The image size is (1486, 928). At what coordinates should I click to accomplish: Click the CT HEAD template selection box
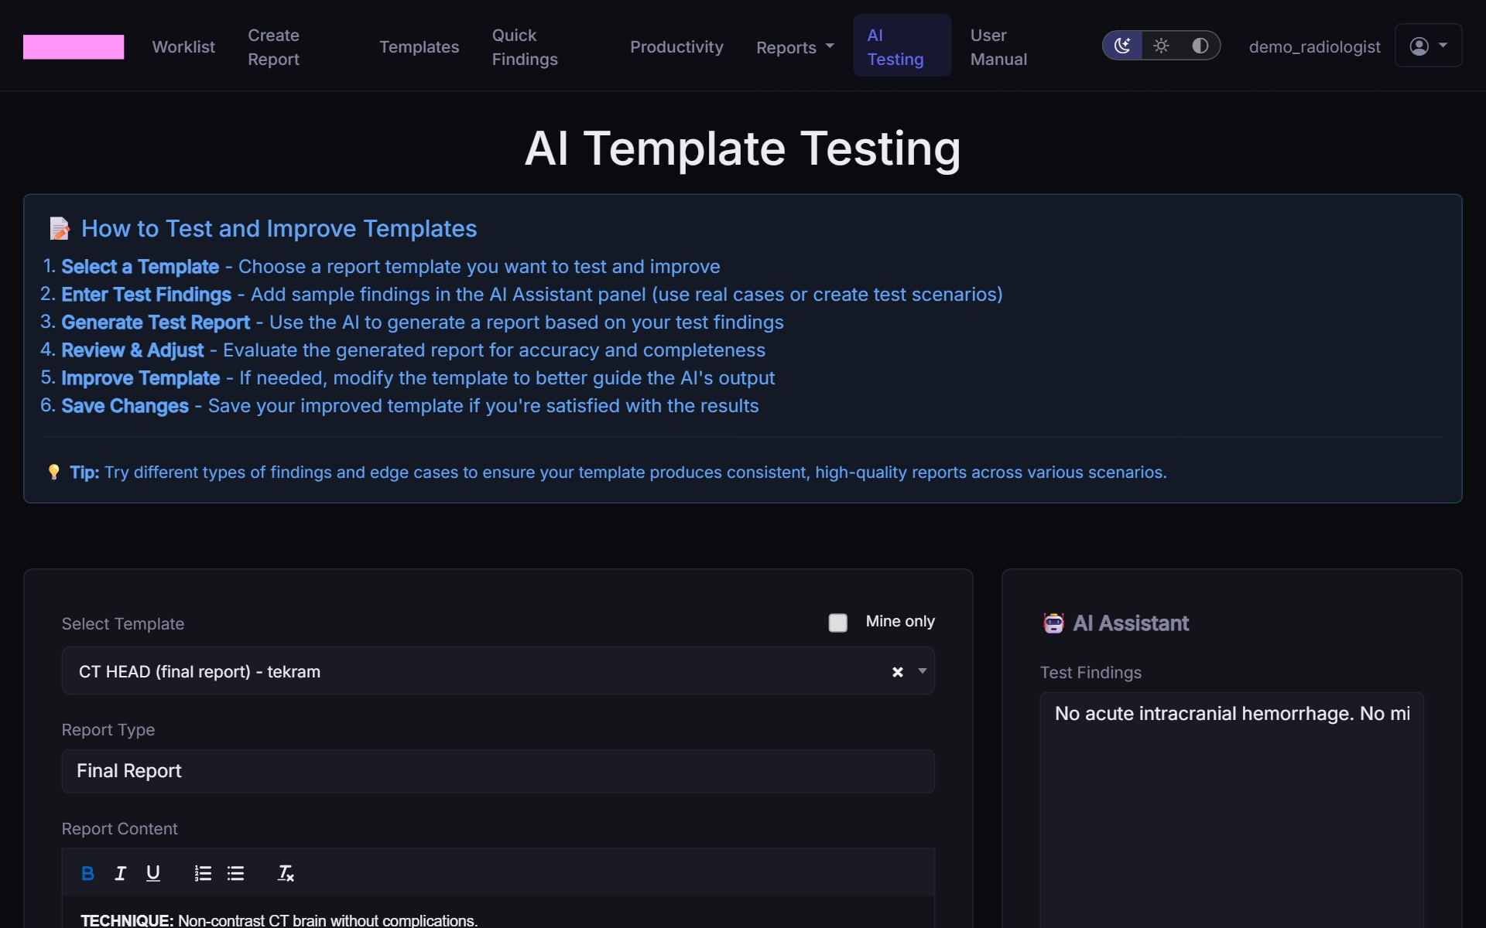(498, 671)
